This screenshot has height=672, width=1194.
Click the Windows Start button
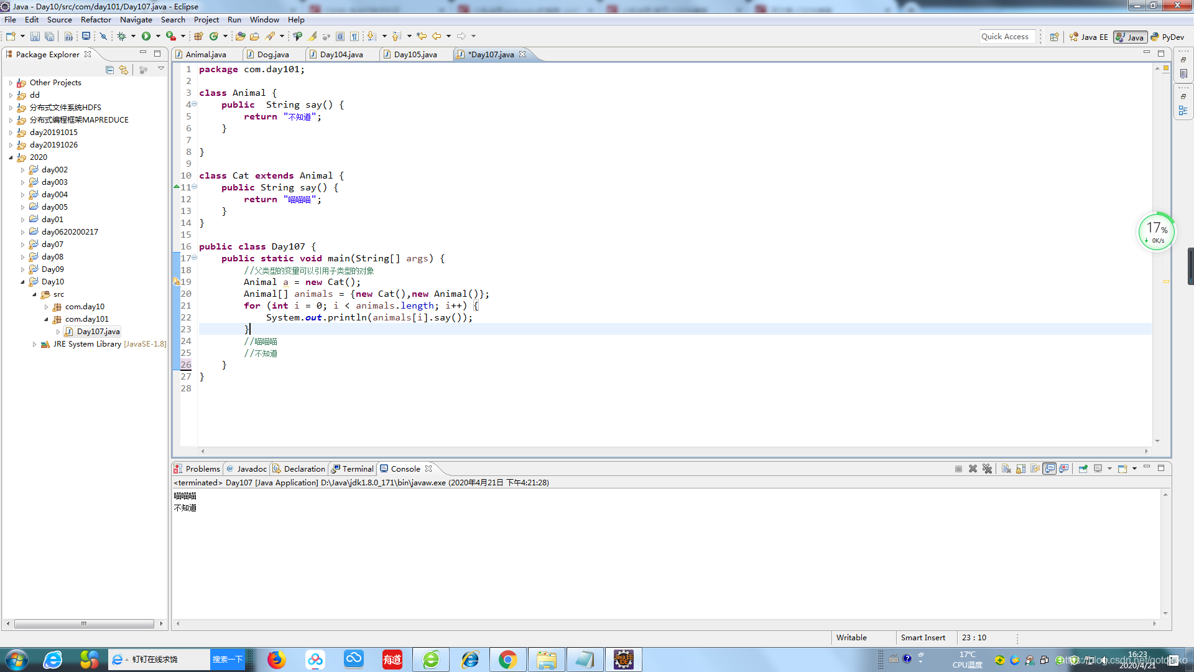tap(16, 660)
